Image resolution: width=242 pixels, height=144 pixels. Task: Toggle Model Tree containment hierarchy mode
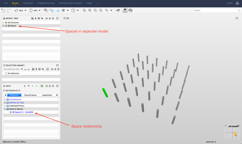(x=32, y=18)
